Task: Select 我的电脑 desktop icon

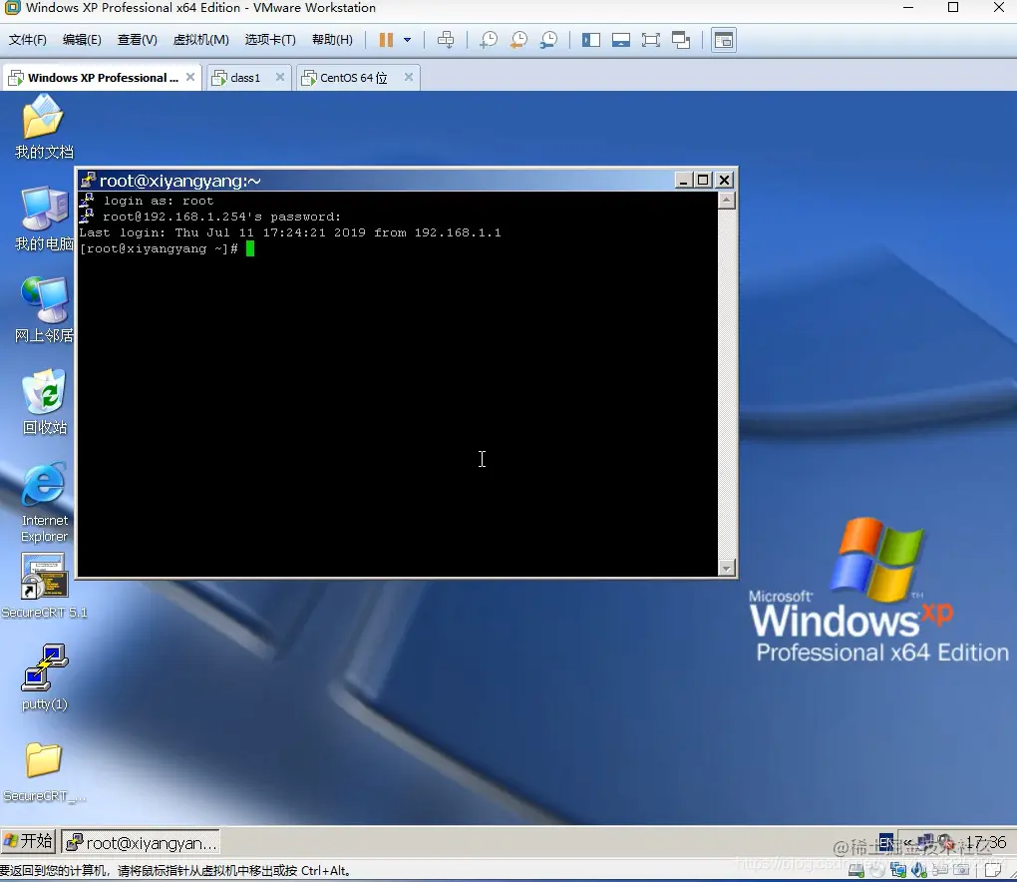Action: 44,219
